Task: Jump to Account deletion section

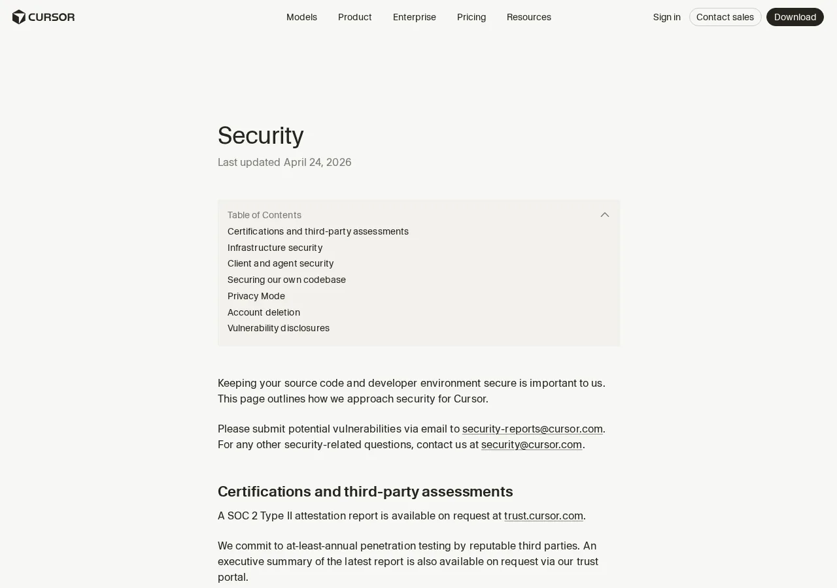Action: (x=264, y=312)
